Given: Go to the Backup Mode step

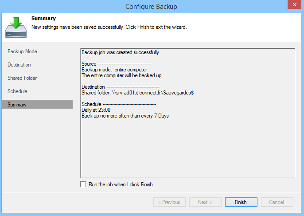Looking at the screenshot, I should pyautogui.click(x=22, y=51).
